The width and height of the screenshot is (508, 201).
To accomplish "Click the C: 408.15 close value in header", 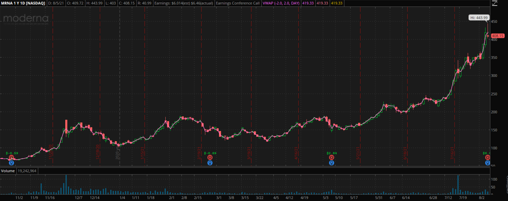I will 127,3.
